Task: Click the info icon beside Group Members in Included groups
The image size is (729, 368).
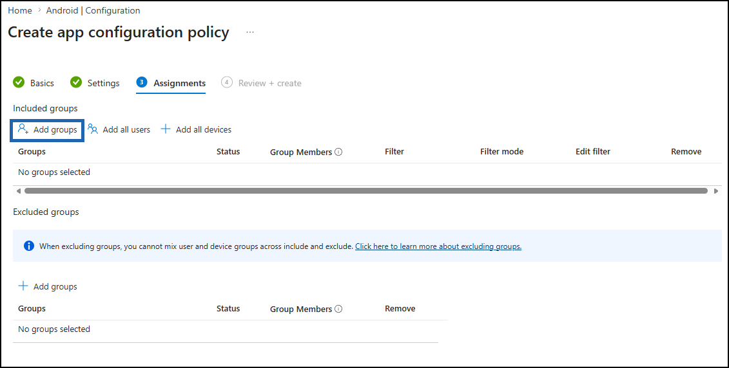Action: click(338, 152)
